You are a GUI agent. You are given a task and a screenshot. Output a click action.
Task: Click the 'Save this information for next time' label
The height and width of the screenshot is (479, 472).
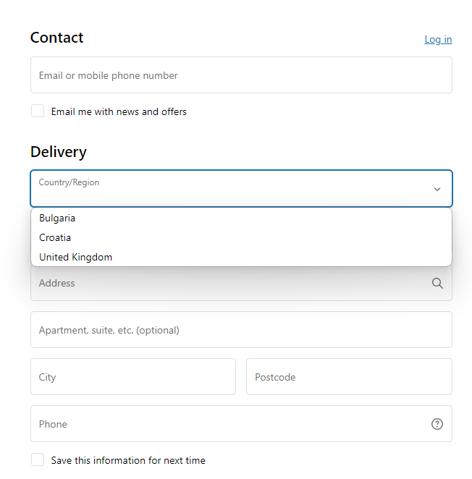click(x=128, y=460)
